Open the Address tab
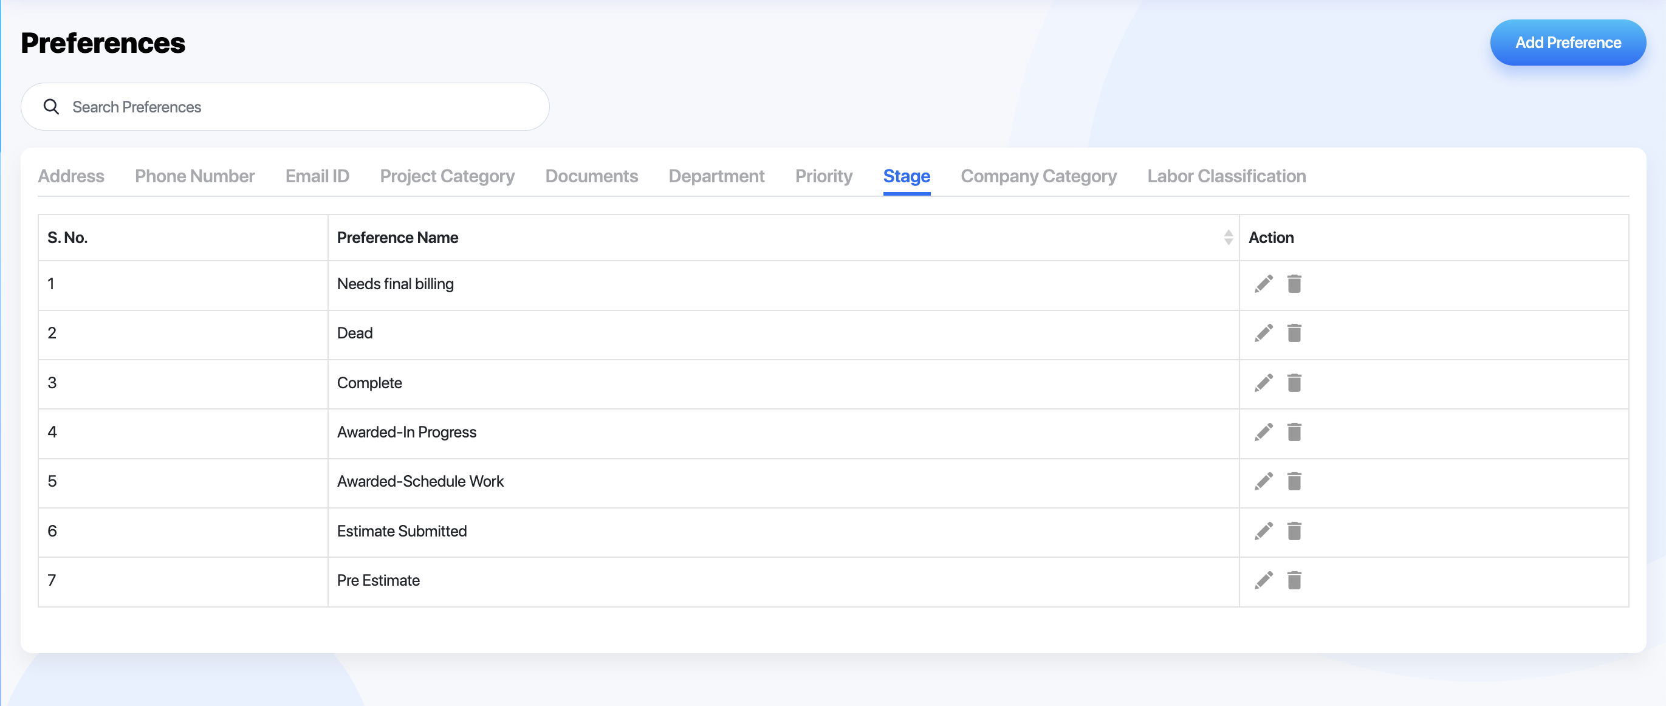 (71, 176)
